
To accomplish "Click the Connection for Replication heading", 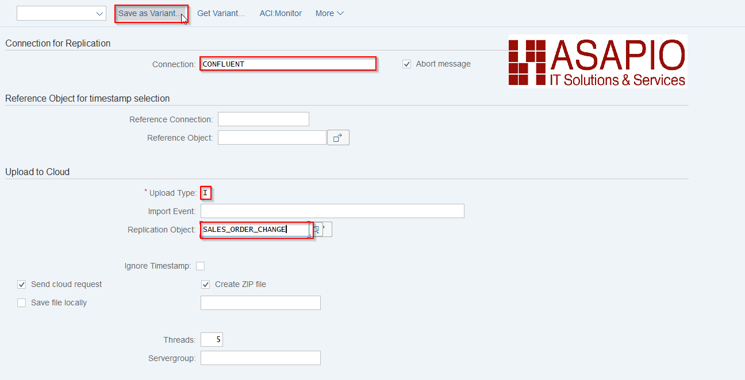I will click(x=58, y=44).
